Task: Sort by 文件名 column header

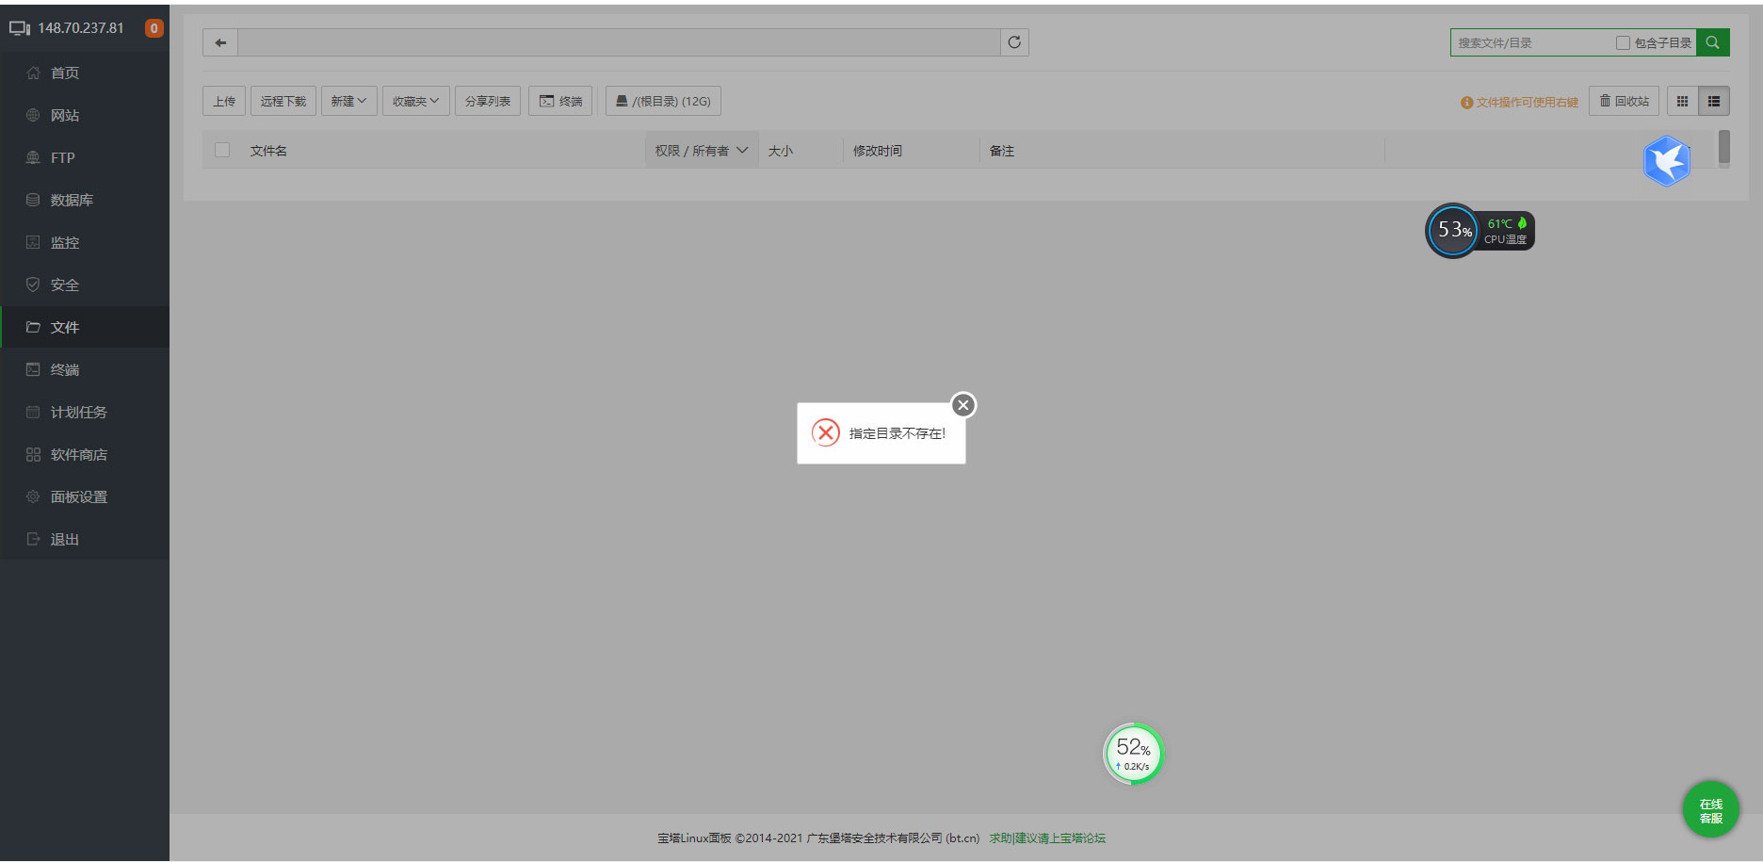Action: [x=268, y=151]
